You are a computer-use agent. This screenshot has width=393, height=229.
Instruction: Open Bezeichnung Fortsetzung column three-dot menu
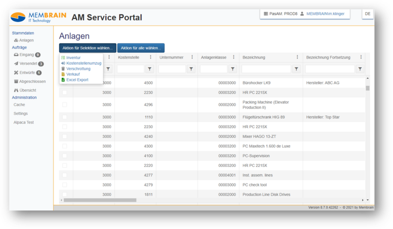click(361, 57)
